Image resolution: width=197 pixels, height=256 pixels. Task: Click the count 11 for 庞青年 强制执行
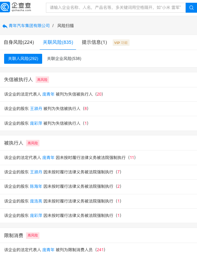point(132,158)
